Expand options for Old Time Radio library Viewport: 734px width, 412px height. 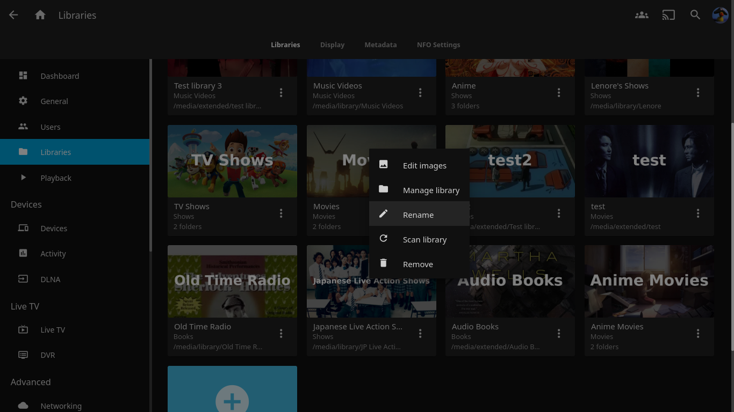(x=281, y=334)
